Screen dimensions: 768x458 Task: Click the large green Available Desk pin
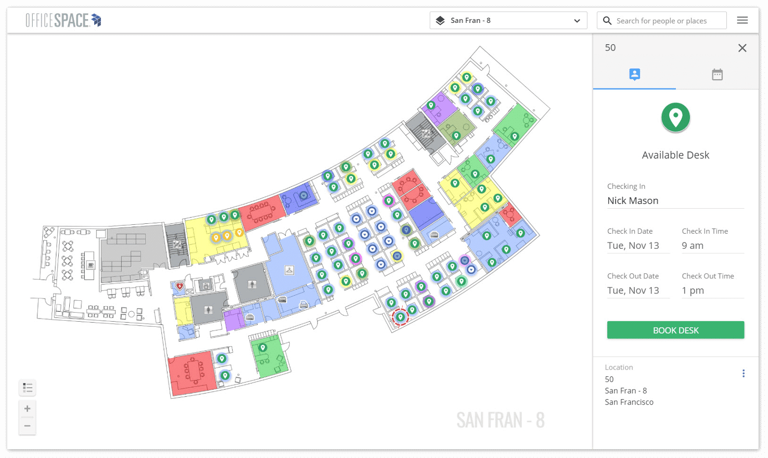pyautogui.click(x=675, y=118)
